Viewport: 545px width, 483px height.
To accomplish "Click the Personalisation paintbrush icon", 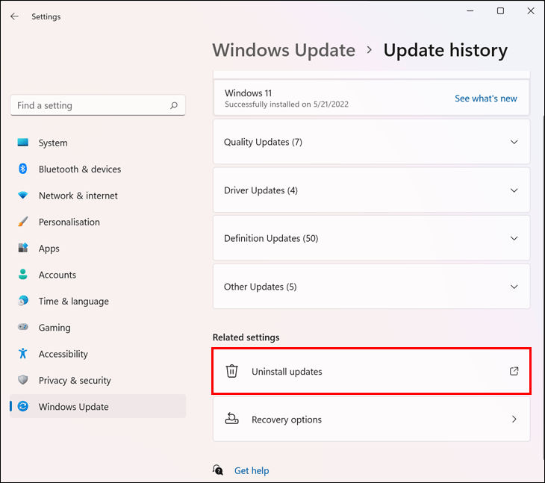I will click(23, 222).
